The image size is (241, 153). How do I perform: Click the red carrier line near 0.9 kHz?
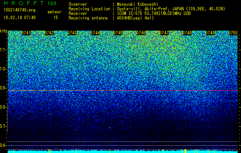click(123, 91)
